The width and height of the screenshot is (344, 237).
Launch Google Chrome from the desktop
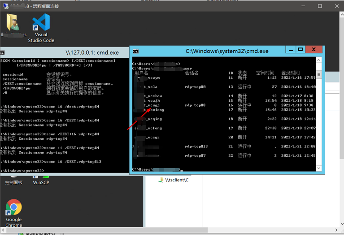point(13,209)
